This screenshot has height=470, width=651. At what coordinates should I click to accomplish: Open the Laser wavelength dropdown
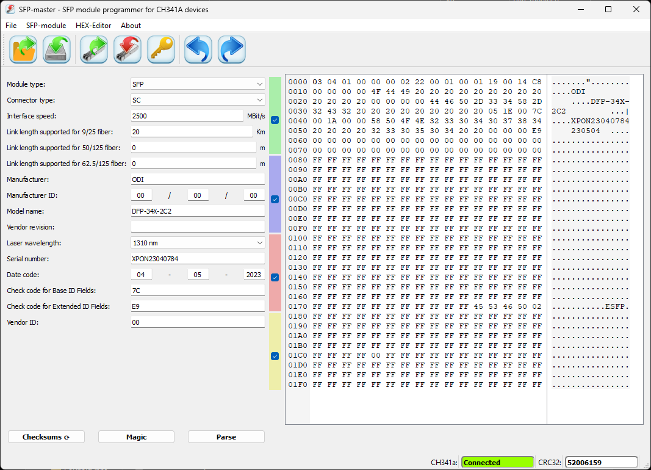[x=198, y=243]
